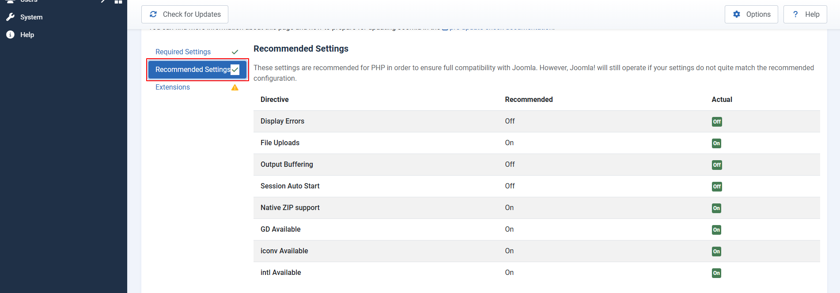Click the System wrench icon in sidebar
The width and height of the screenshot is (840, 293).
(11, 17)
